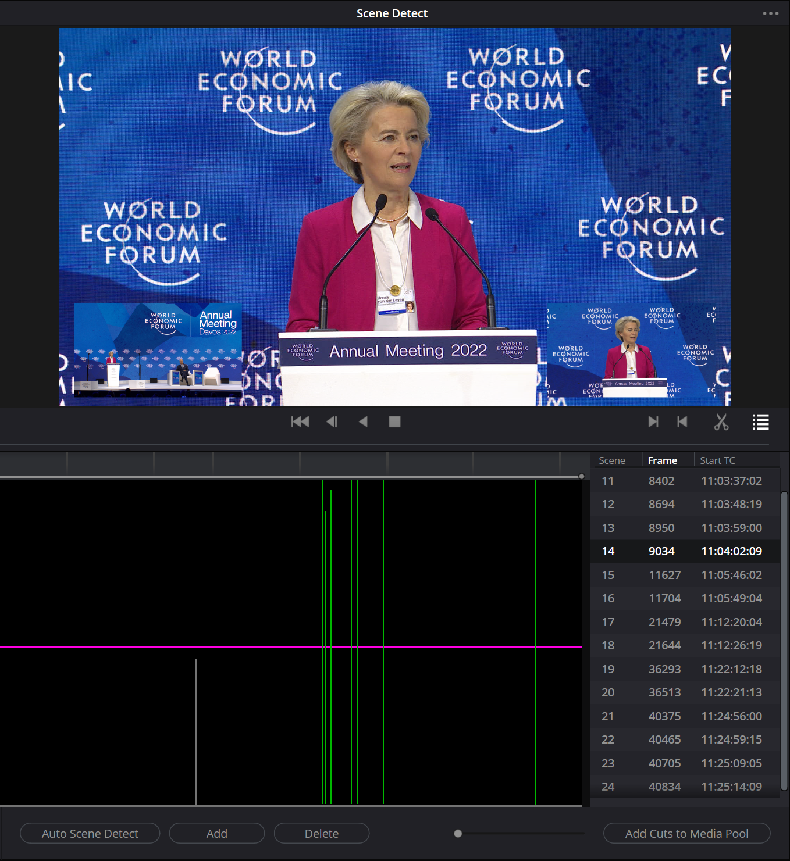Click the scissors cut icon
790x861 pixels.
coord(721,422)
